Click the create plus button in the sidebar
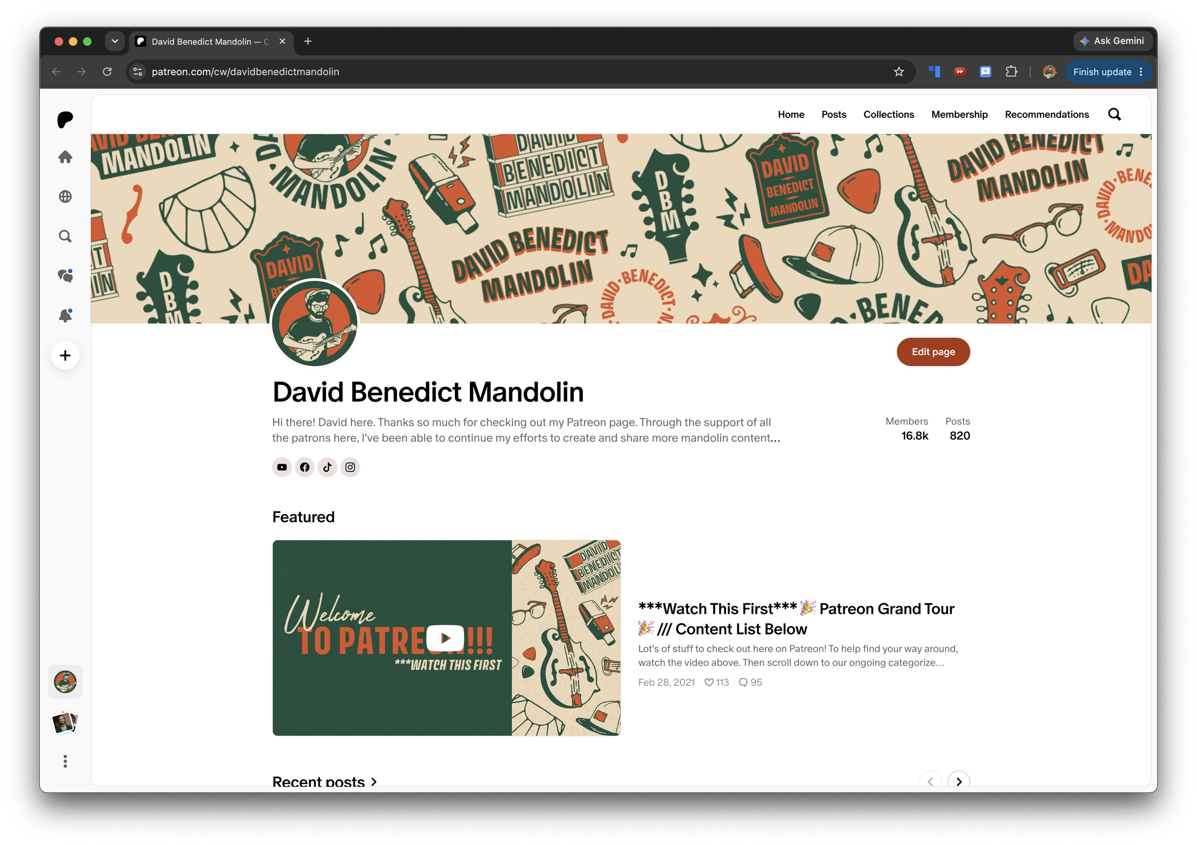Screen dimensions: 1197x845 [x=65, y=356]
